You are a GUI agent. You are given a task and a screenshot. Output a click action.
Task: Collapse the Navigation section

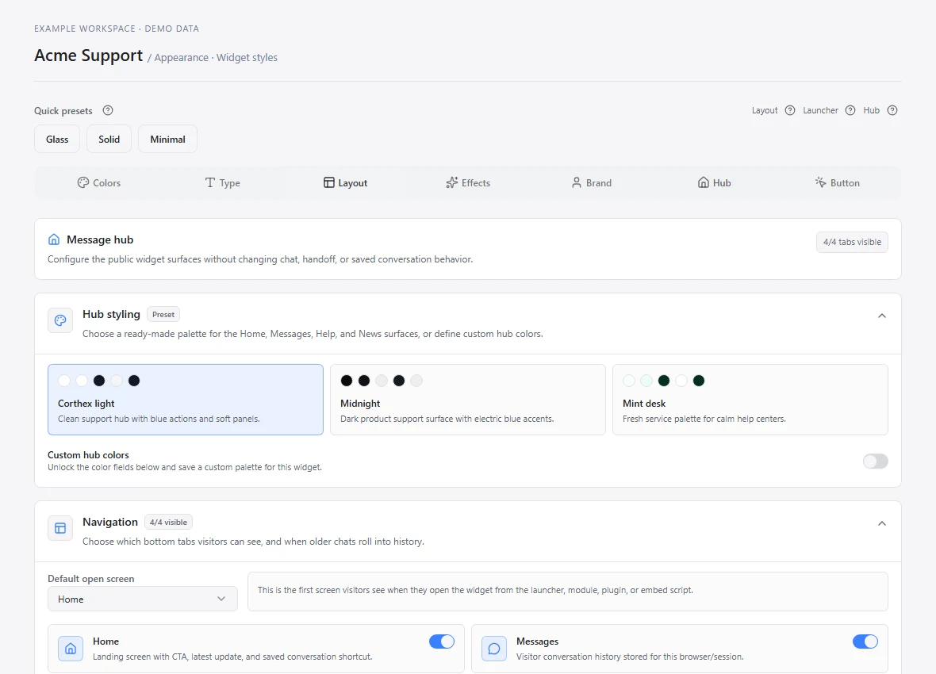pyautogui.click(x=882, y=523)
